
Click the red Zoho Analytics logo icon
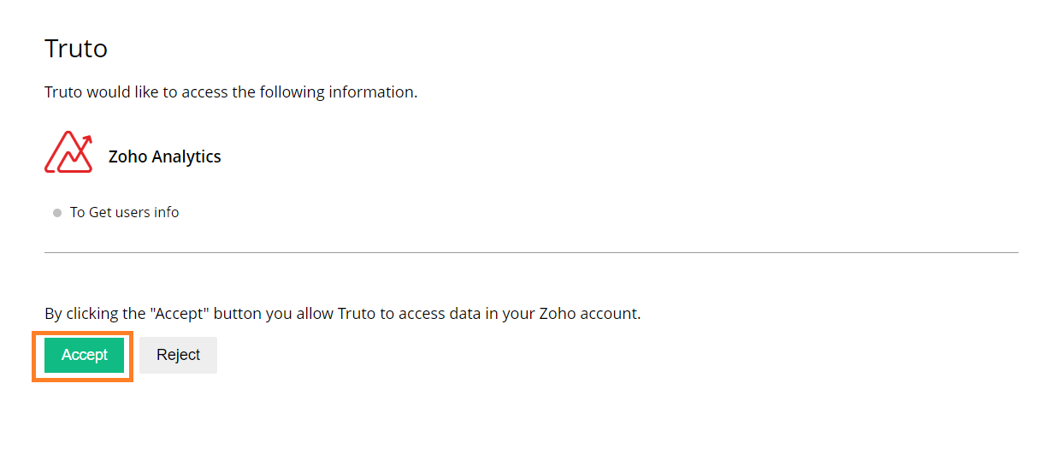(x=68, y=152)
